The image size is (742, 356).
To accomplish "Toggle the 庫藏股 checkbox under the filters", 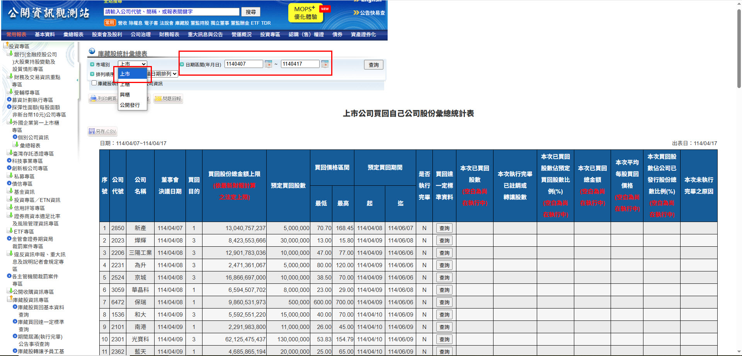I will [94, 83].
